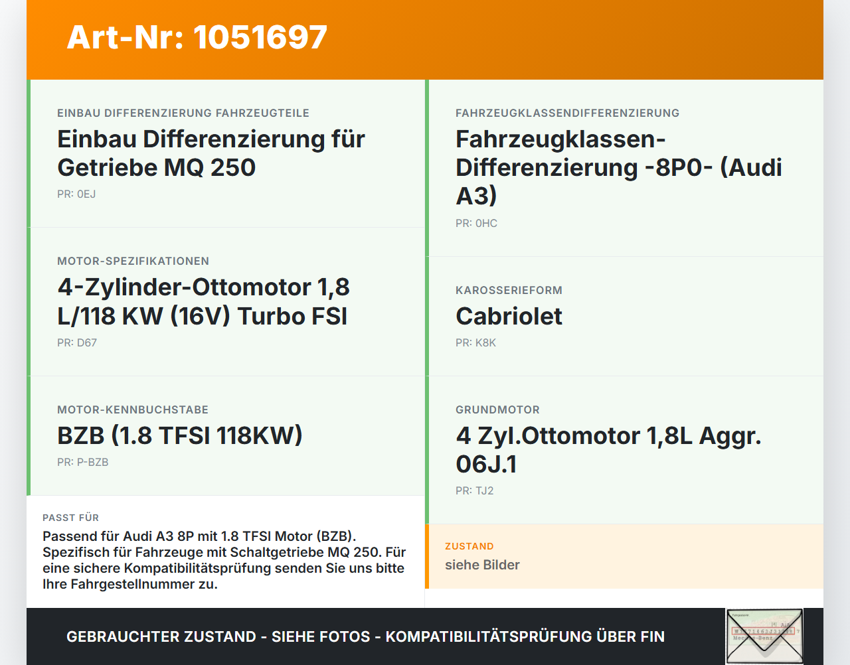Select the '4 Zyl.Ottomotor 1,8L Aggr. 06J.1' text
Viewport: 850px width, 665px height.
point(608,450)
